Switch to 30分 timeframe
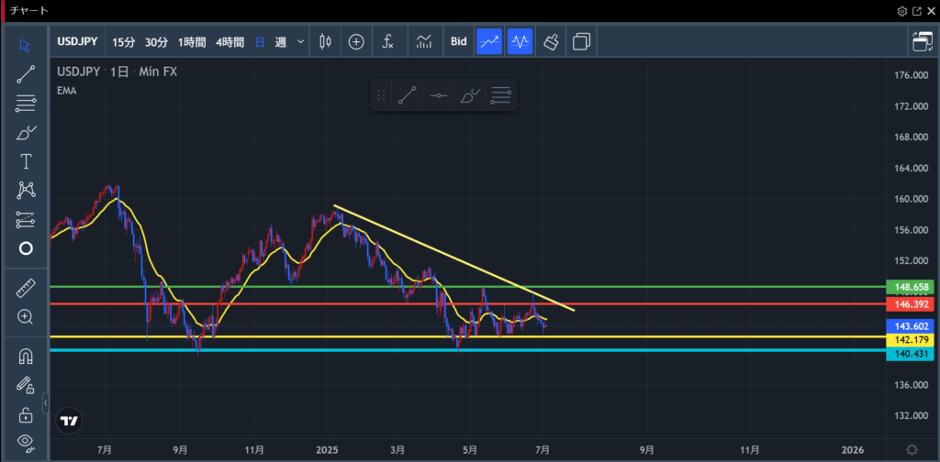Image resolution: width=940 pixels, height=462 pixels. pos(156,42)
